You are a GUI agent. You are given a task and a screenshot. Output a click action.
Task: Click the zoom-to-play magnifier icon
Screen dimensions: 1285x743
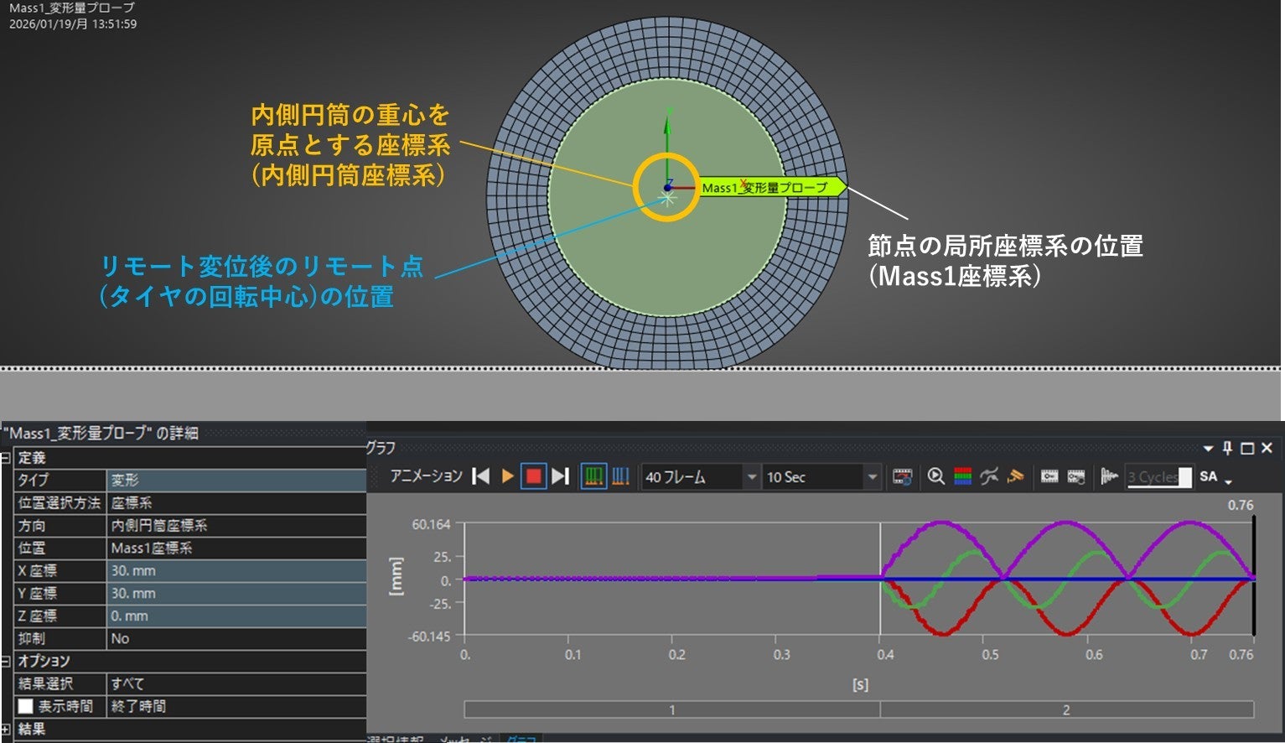tap(936, 476)
